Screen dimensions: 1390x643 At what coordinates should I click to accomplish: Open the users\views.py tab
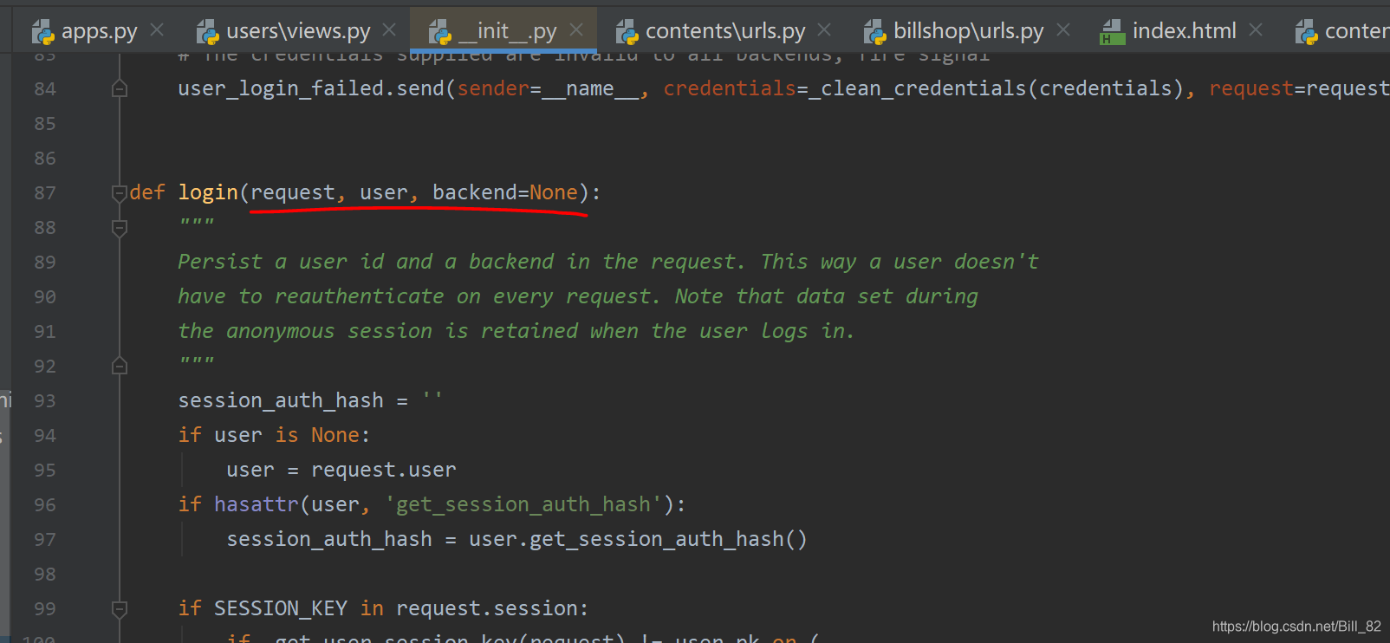coord(297,31)
